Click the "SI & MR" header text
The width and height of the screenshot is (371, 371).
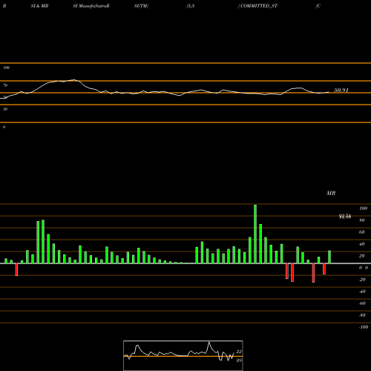[39, 6]
